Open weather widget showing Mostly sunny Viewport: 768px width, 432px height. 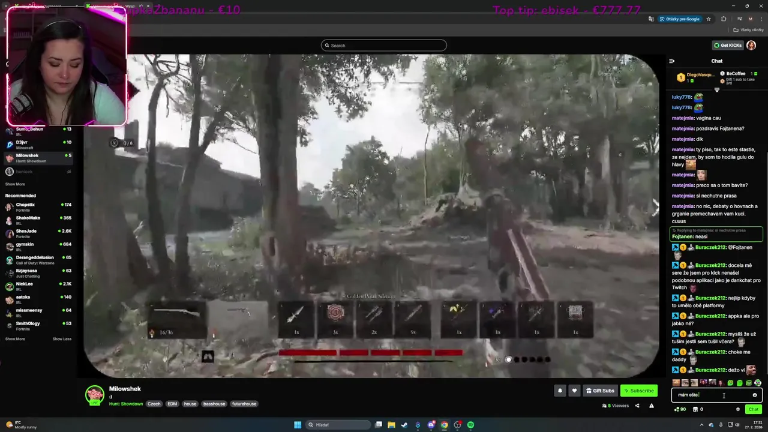pos(21,425)
